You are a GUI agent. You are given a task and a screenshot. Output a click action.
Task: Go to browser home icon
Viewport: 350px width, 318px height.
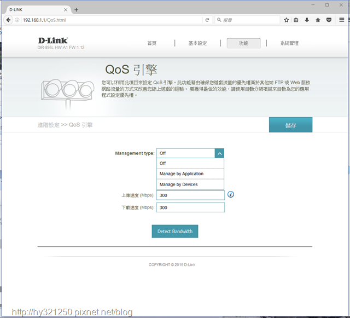pyautogui.click(x=318, y=20)
